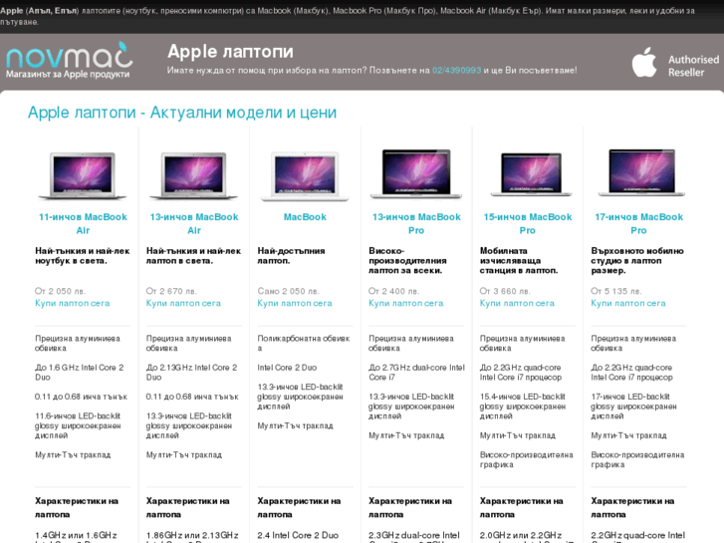Click '15.4-инчов LED-backlit' display spec
Screen dimensions: 724x543
522,407
